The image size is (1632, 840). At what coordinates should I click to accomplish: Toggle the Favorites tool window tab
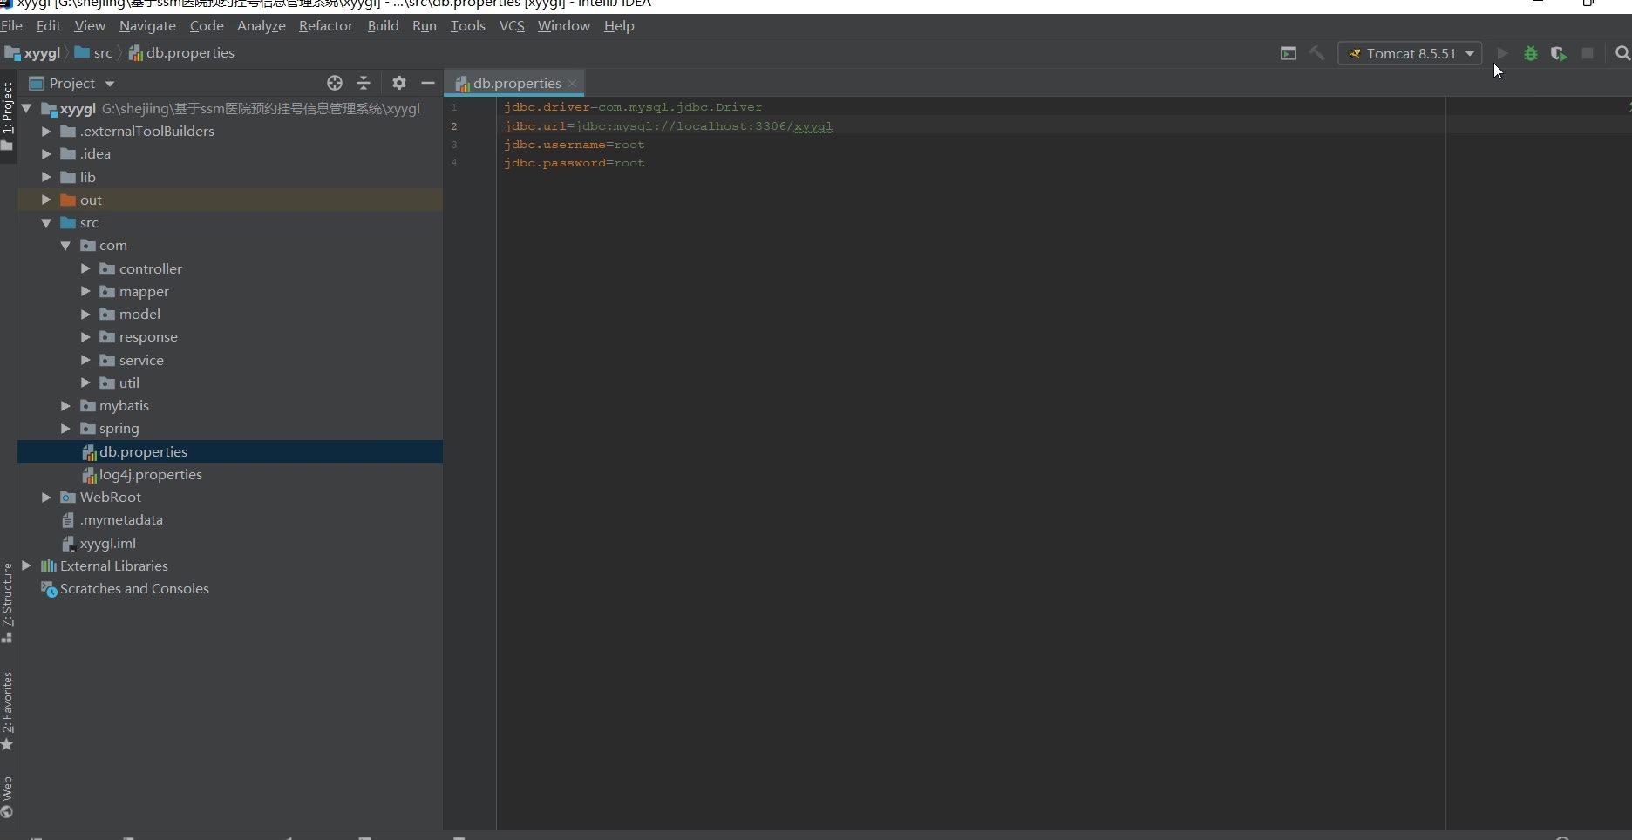(8, 709)
